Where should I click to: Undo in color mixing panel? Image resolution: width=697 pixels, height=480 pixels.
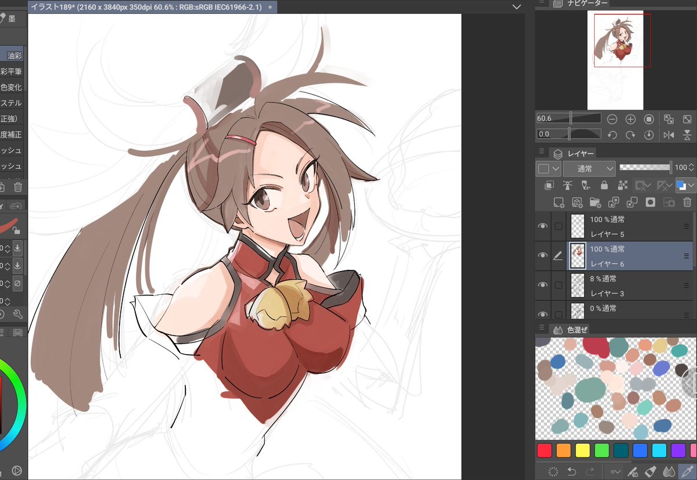click(572, 471)
